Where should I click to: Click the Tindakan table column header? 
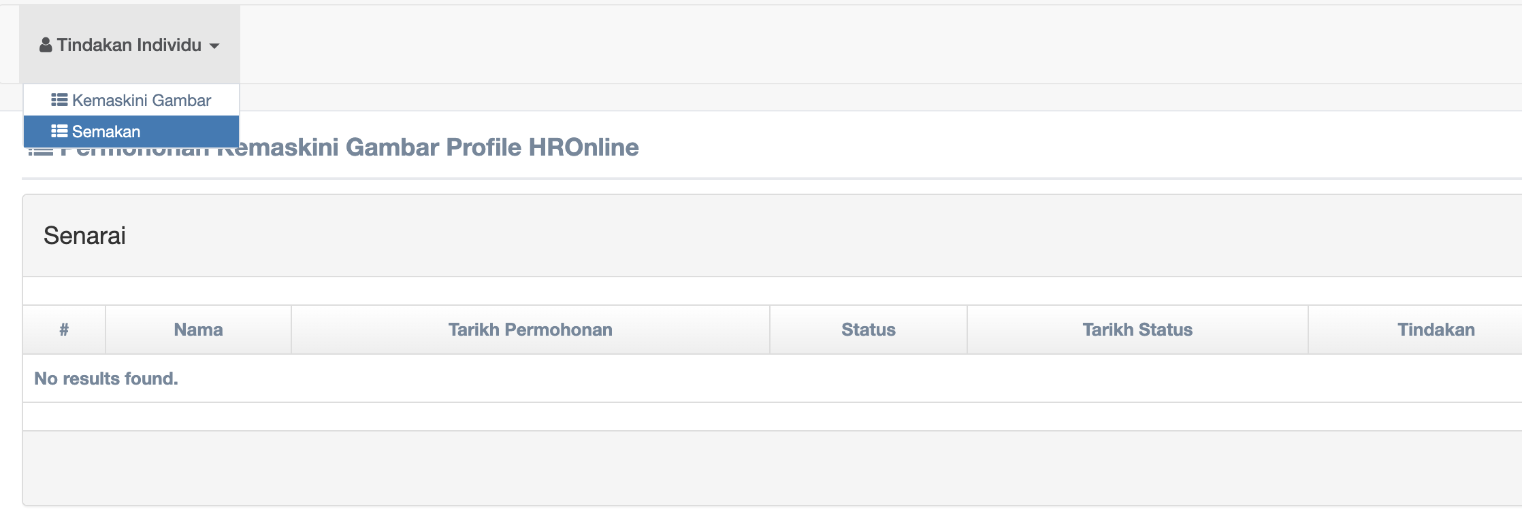1436,330
